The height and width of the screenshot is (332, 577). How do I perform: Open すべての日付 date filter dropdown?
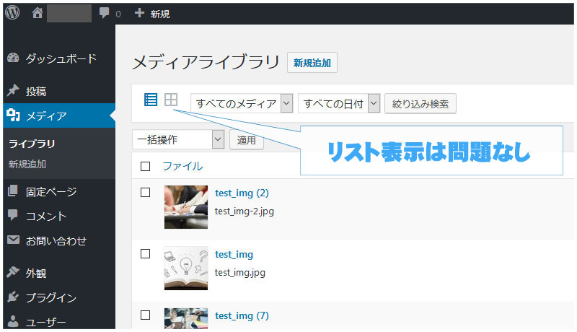click(x=339, y=103)
